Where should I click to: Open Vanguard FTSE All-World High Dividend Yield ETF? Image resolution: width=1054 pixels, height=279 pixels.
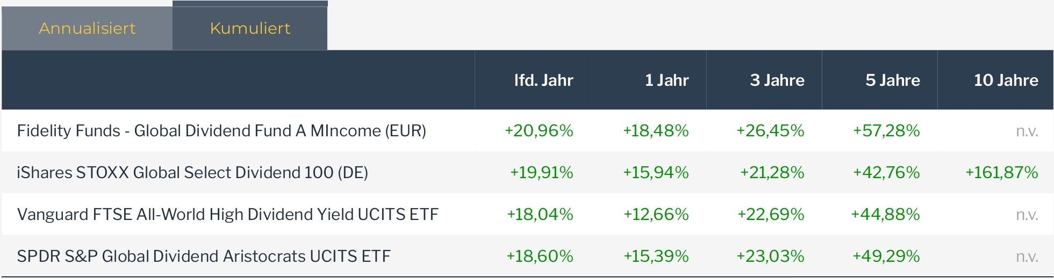(x=228, y=215)
